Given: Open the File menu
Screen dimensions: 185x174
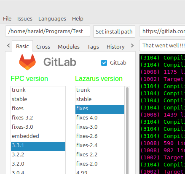Looking at the screenshot, I should coord(7,19).
